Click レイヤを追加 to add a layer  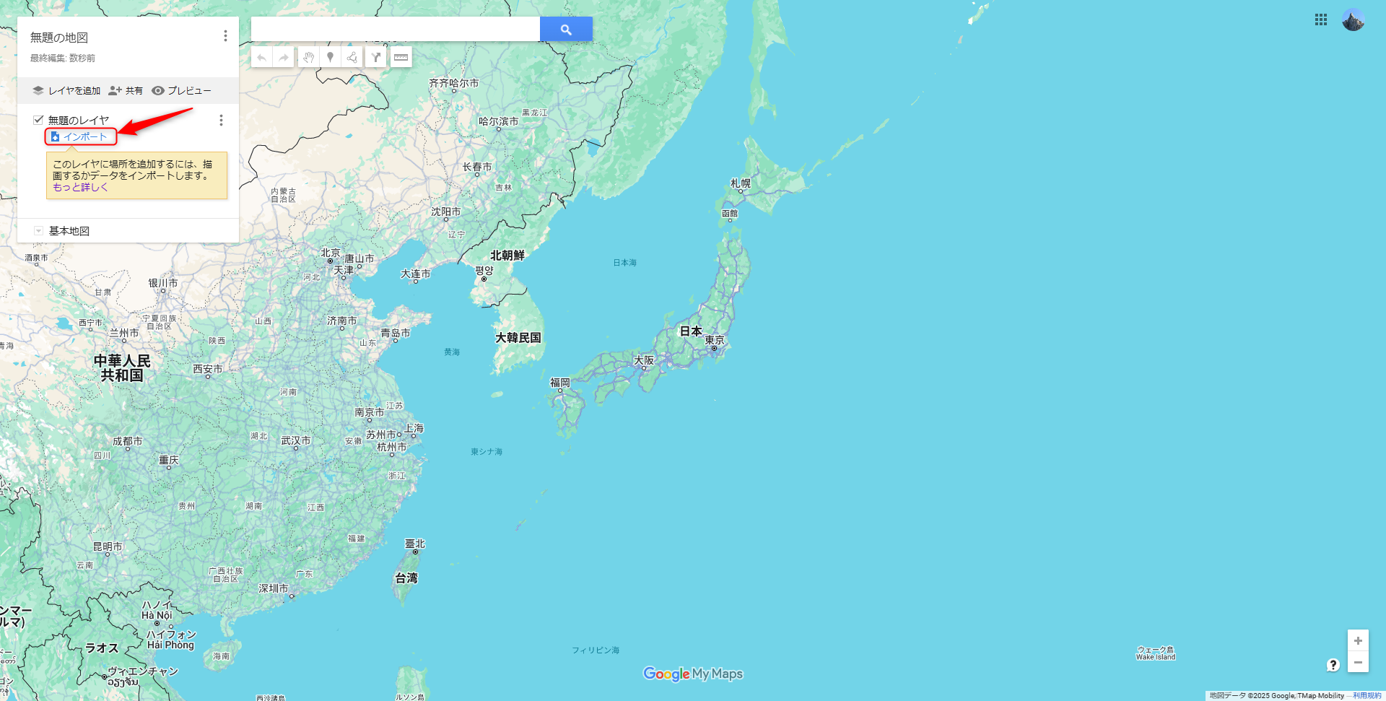coord(66,91)
